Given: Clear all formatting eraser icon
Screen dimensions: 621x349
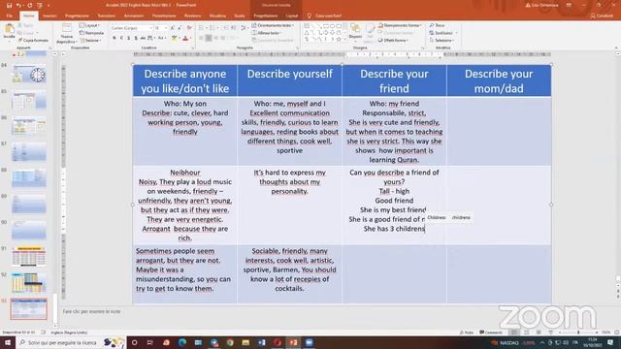Looking at the screenshot, I should click(189, 28).
